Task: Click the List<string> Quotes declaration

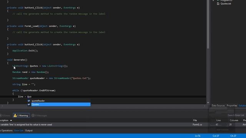Action: (x=40, y=66)
